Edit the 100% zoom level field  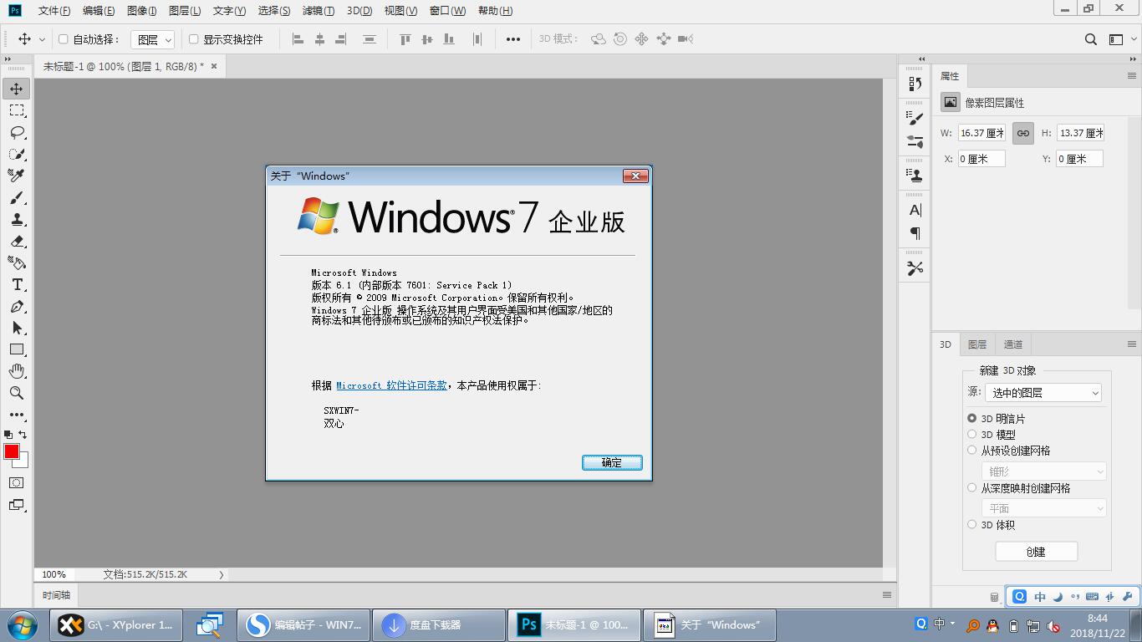point(54,574)
